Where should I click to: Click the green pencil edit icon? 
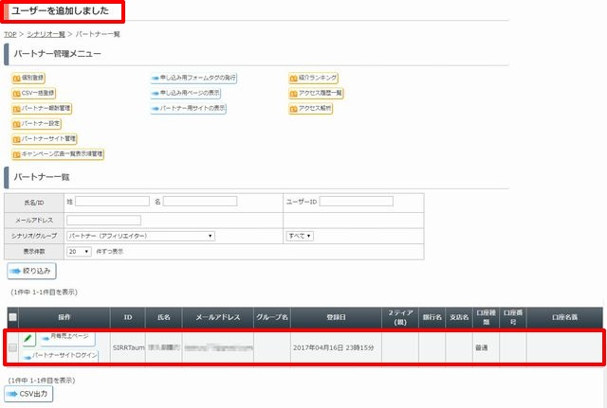[x=28, y=339]
